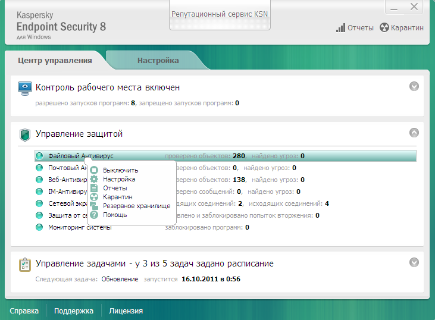Choose Отчеты in the context menu
Viewport: 435px width, 320px height.
point(115,188)
